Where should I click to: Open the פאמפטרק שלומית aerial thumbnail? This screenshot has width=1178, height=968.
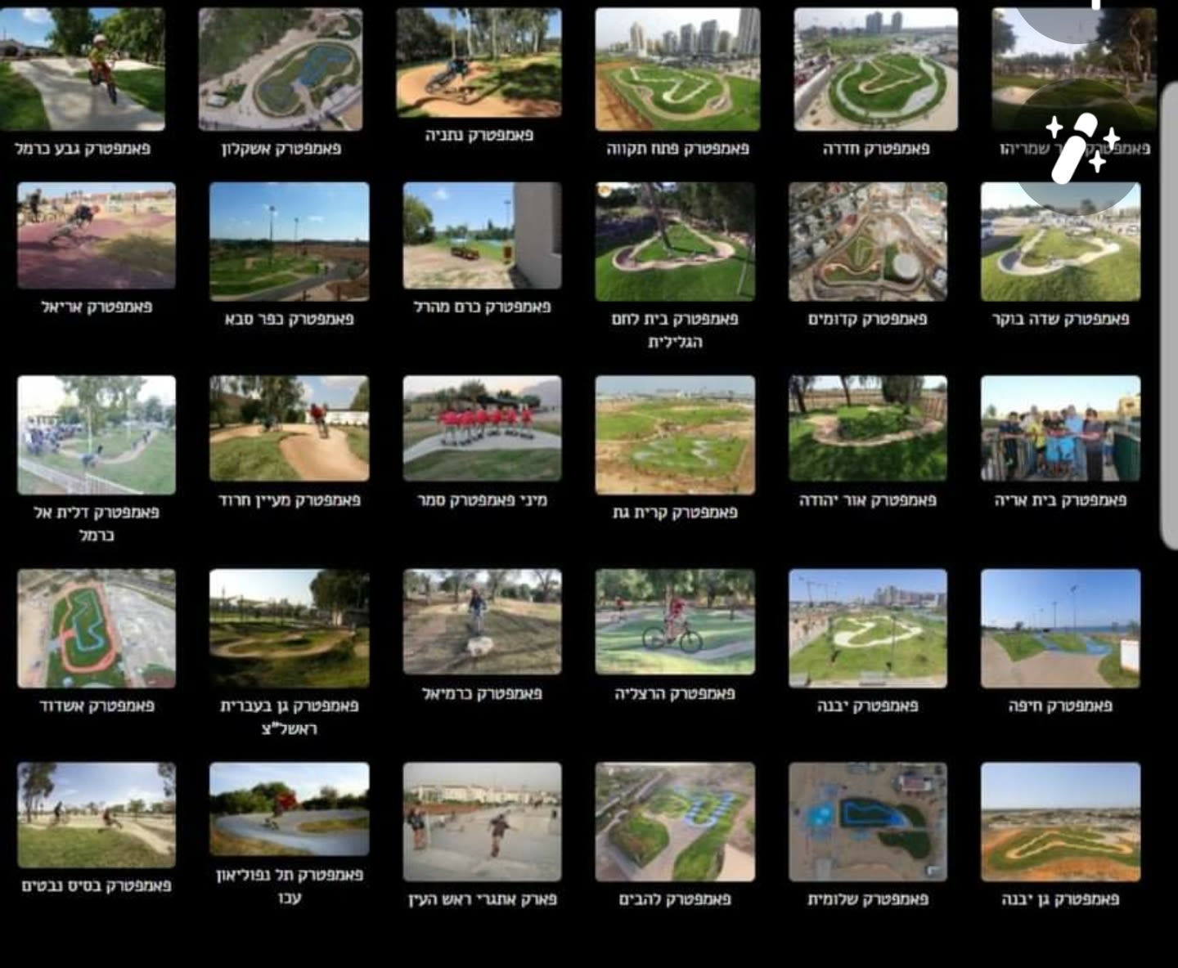point(868,822)
